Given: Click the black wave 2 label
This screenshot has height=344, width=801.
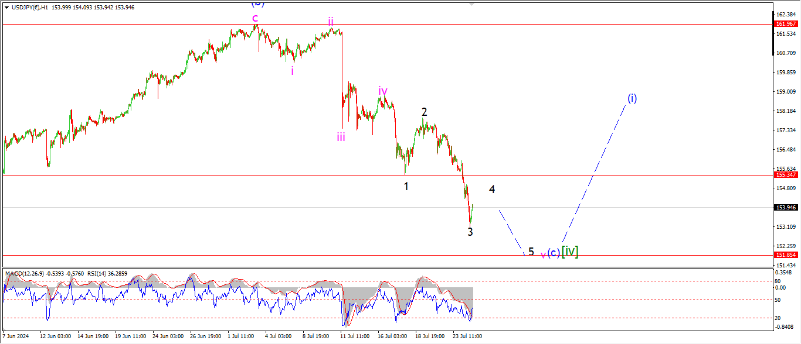Looking at the screenshot, I should tap(424, 112).
